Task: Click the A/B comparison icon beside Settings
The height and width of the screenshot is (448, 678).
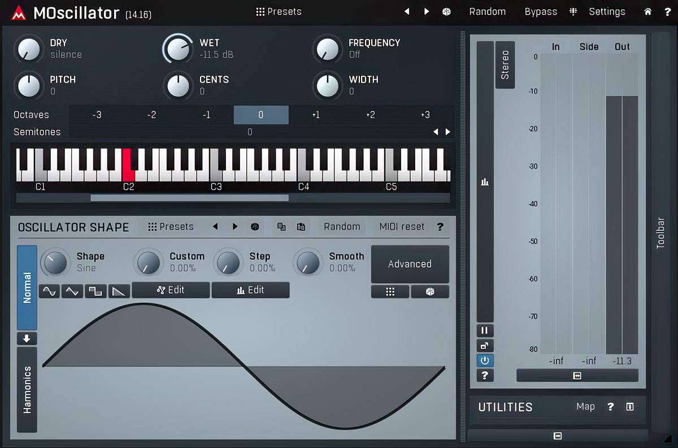Action: coord(573,11)
